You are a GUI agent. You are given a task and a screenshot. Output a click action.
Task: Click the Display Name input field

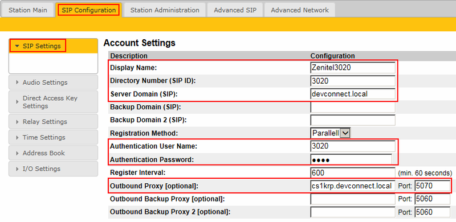[x=353, y=68]
